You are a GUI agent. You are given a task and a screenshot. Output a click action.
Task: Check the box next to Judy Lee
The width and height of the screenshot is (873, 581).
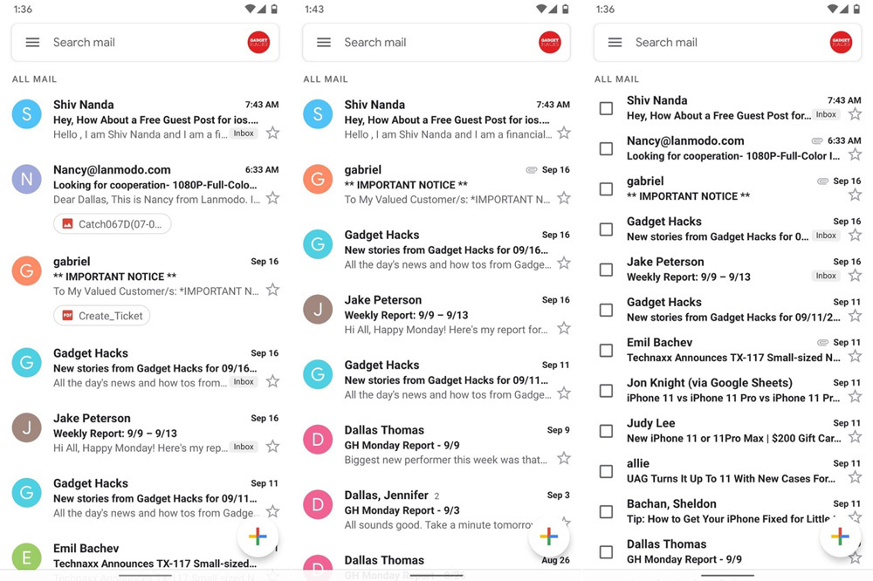(606, 431)
